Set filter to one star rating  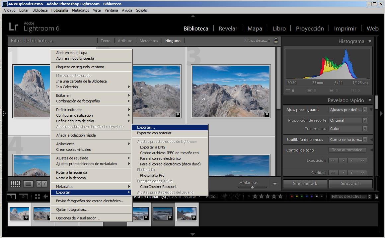coord(255,196)
